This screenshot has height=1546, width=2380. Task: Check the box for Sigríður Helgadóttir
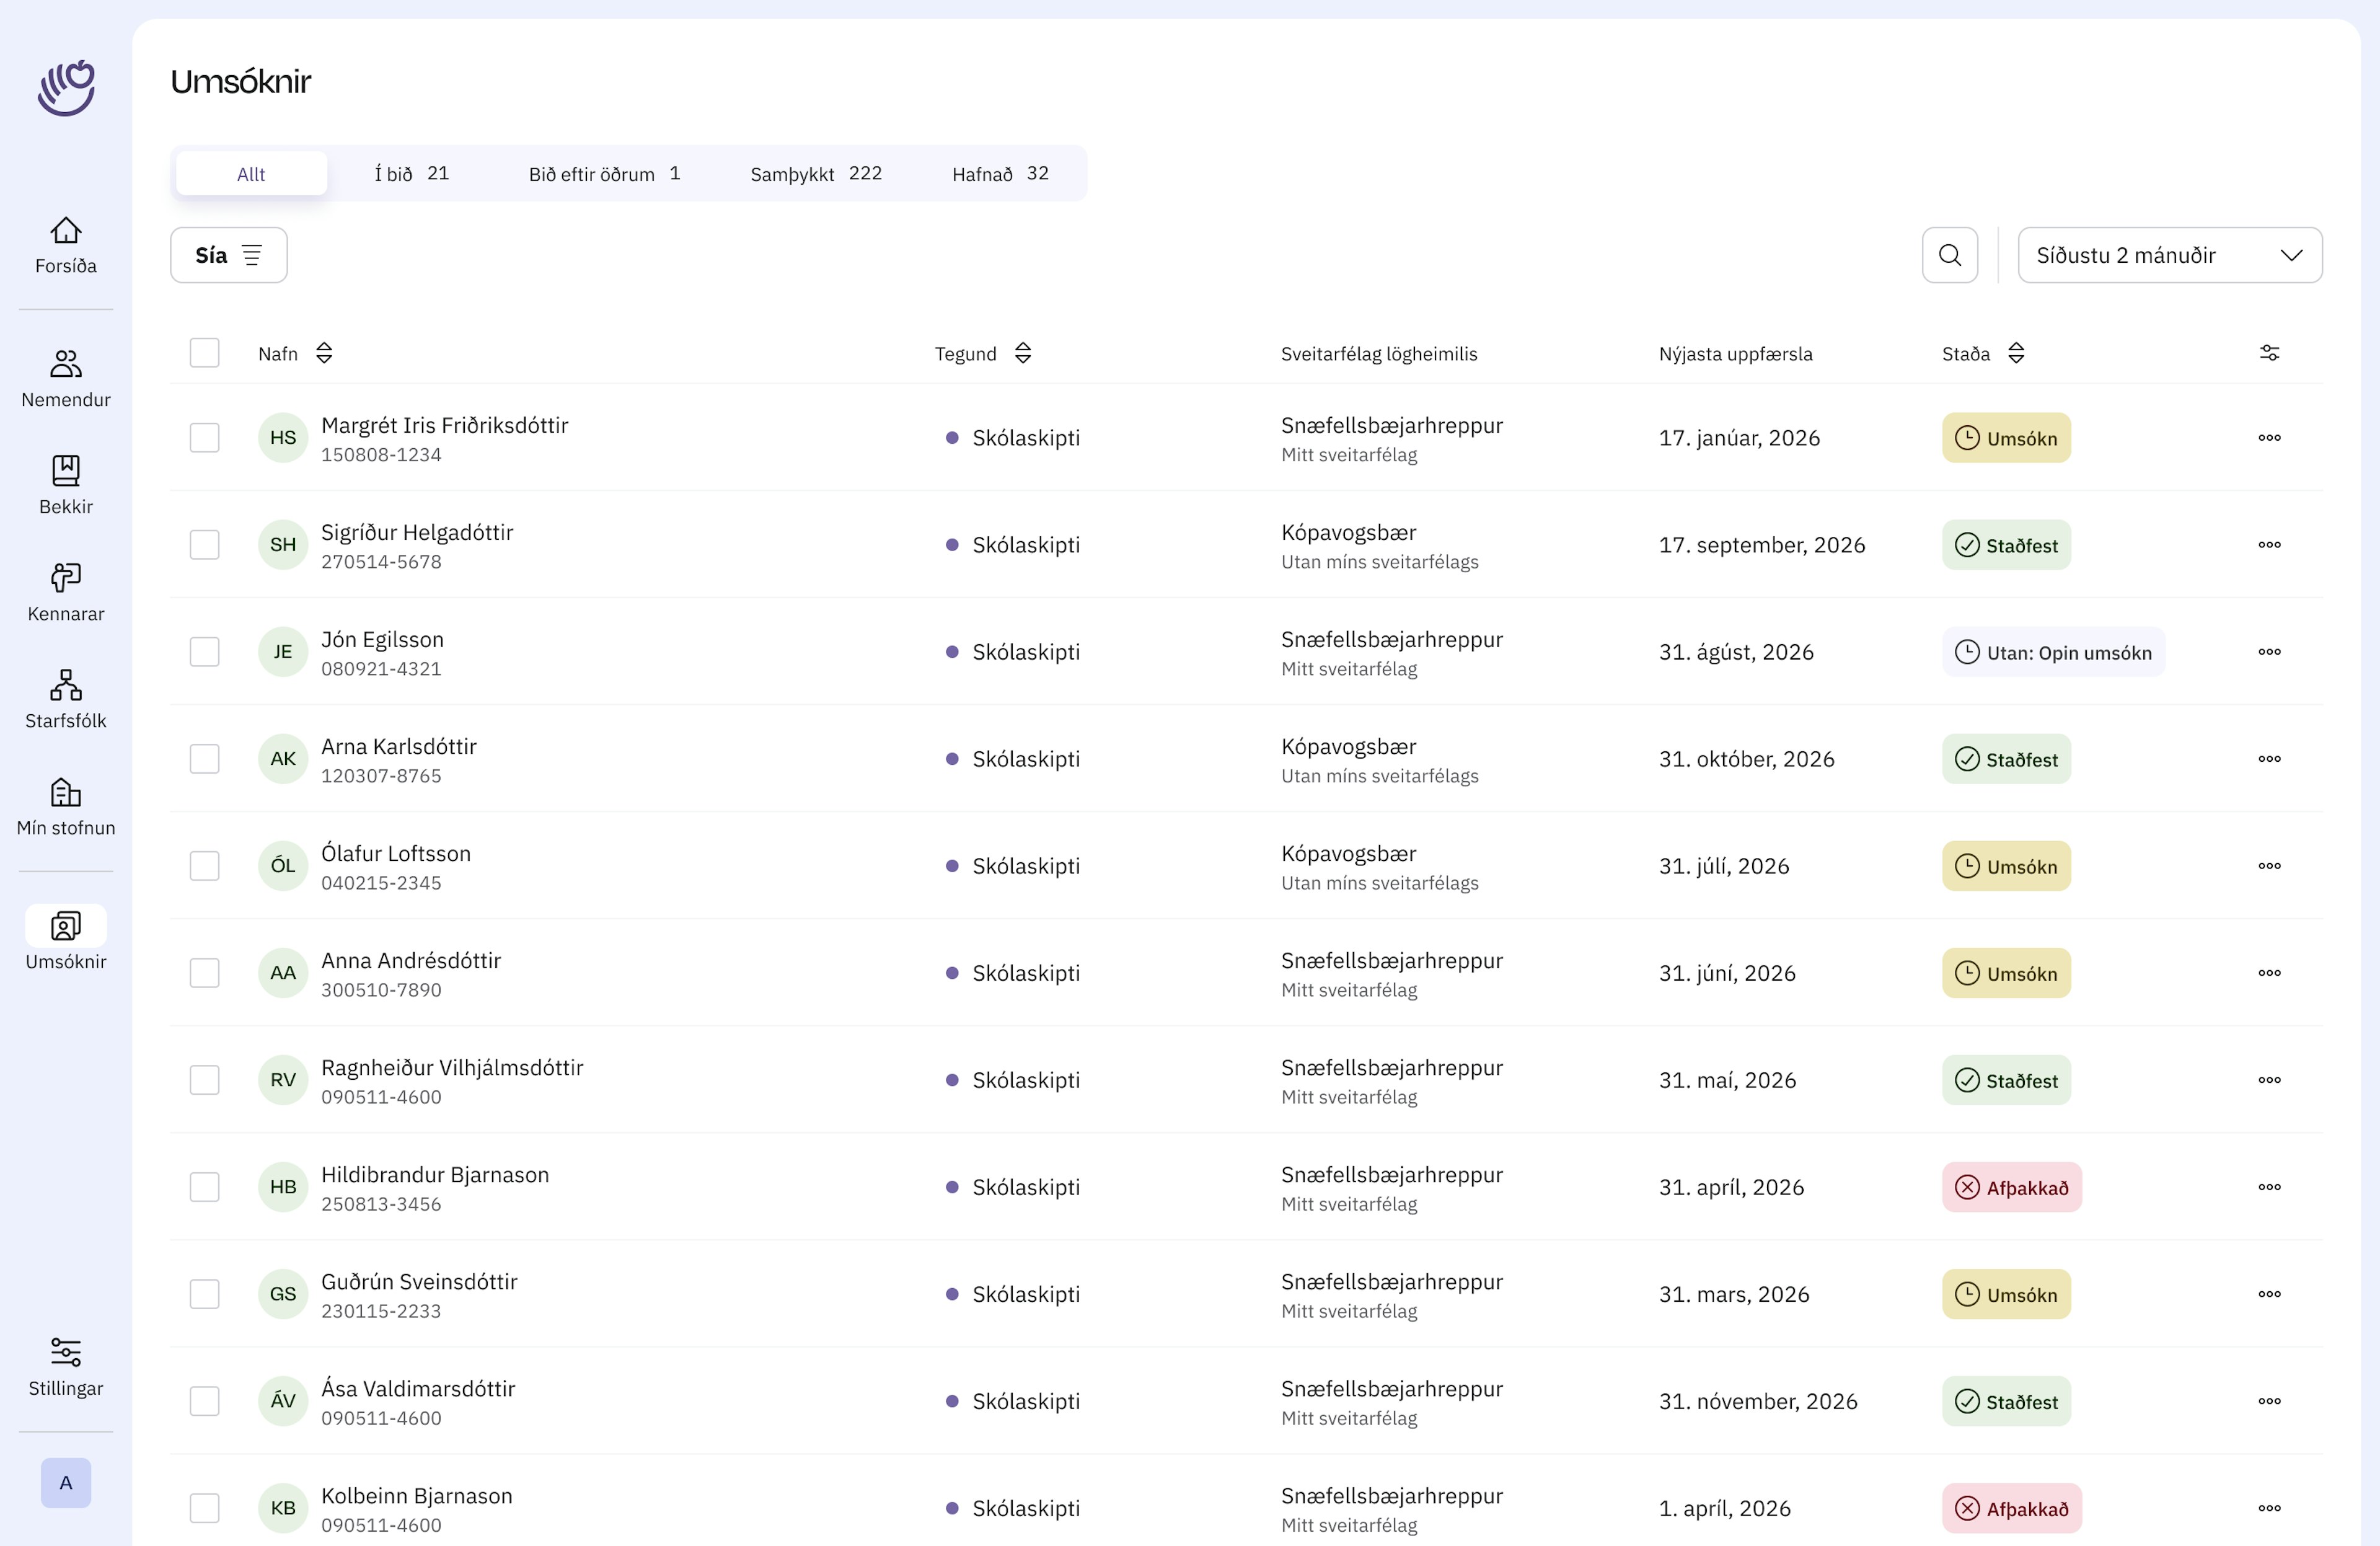[205, 545]
